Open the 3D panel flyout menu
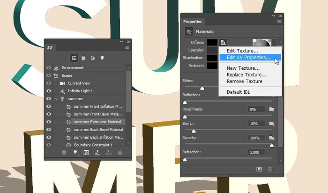Screen dimensions: 328x193 [127, 47]
